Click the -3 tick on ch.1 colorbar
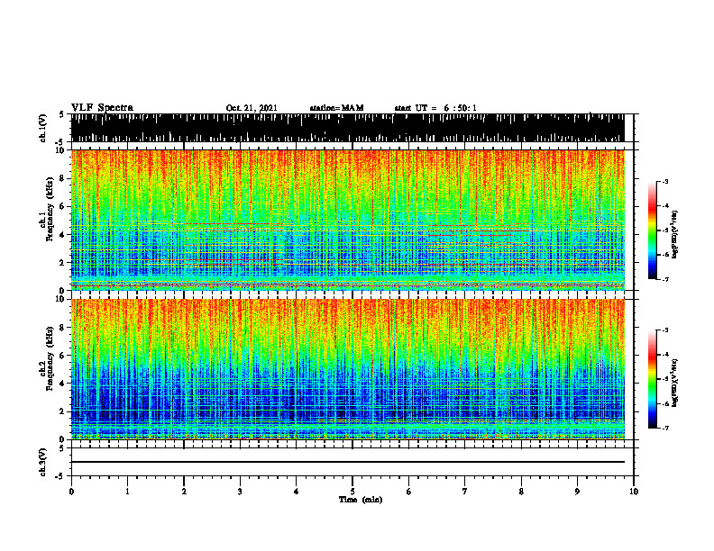 point(665,181)
